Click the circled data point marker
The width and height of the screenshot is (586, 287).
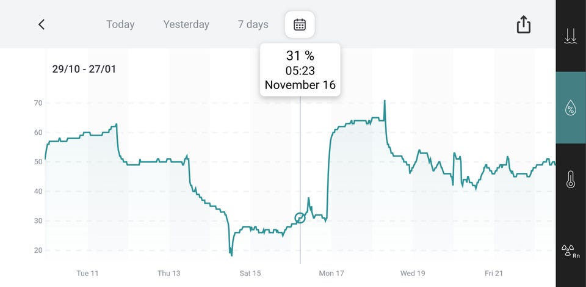click(x=300, y=218)
